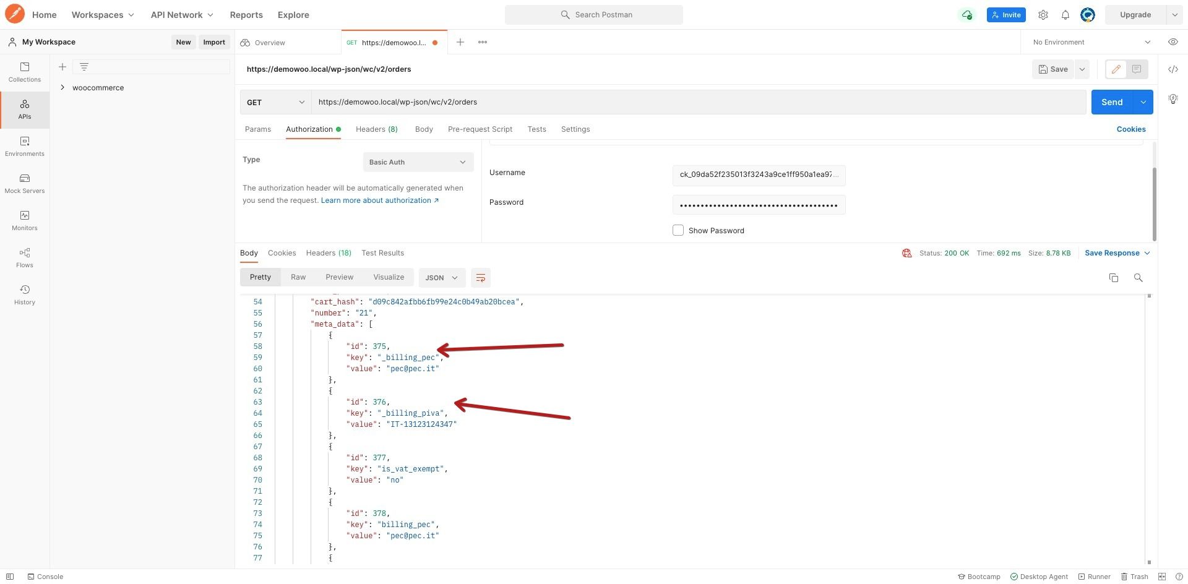Viewport: 1188px width, 584px height.
Task: Open the No Environment dropdown
Action: click(1091, 42)
